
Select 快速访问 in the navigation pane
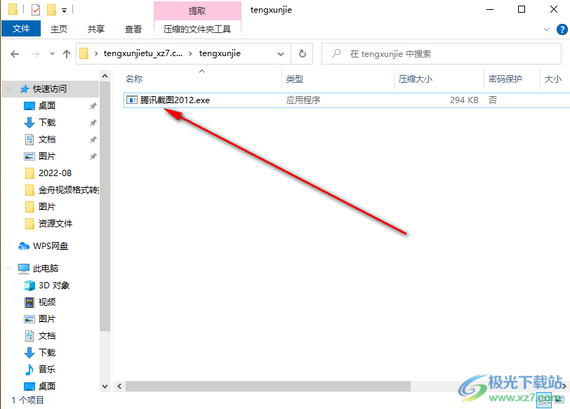(x=50, y=89)
